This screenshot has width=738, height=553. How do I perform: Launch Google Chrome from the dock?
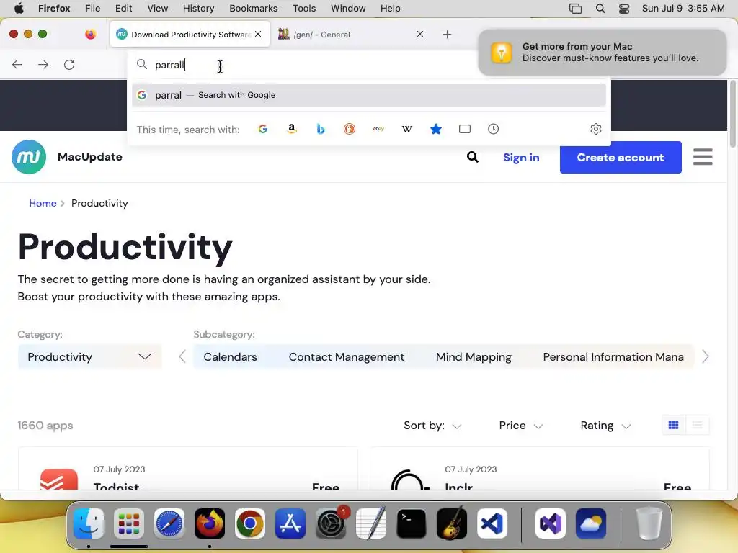(250, 523)
